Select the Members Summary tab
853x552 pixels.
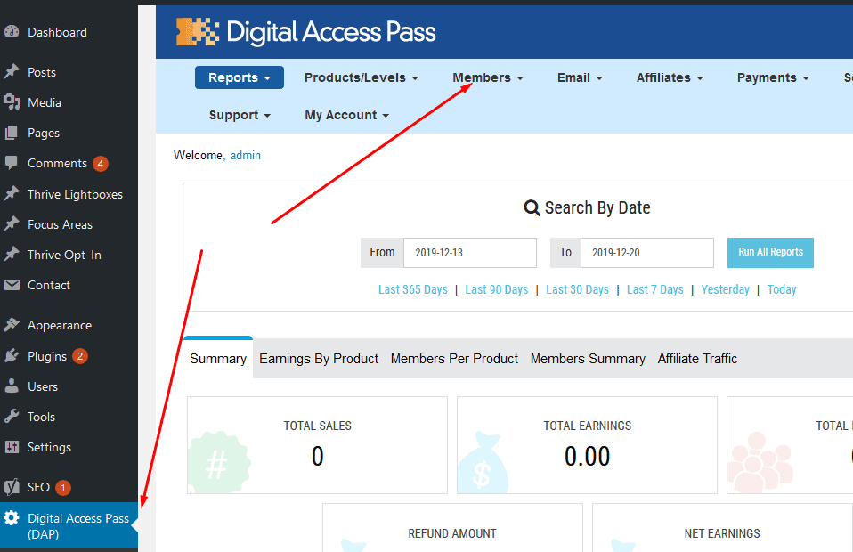pos(588,359)
